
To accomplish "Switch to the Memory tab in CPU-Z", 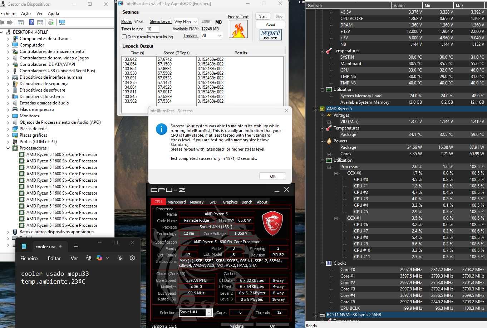I will [x=197, y=202].
